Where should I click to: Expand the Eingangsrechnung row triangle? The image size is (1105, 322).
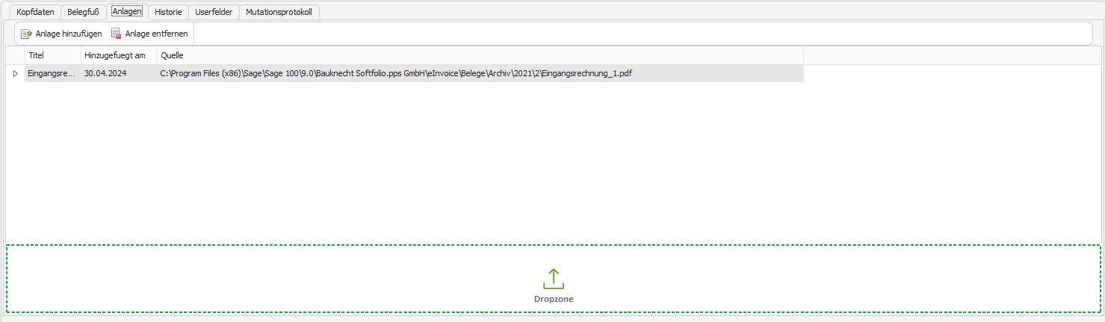[16, 73]
